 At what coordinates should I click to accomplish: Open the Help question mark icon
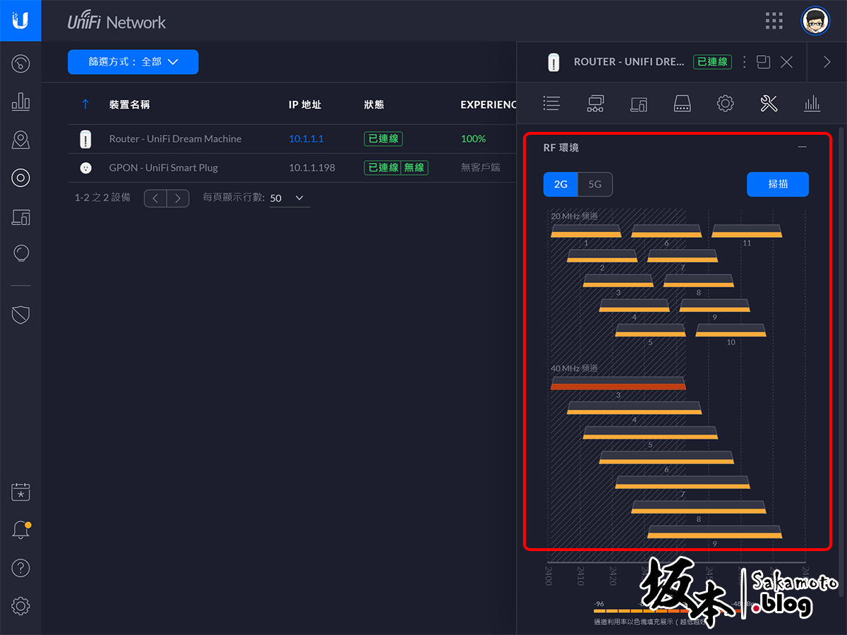pos(20,567)
